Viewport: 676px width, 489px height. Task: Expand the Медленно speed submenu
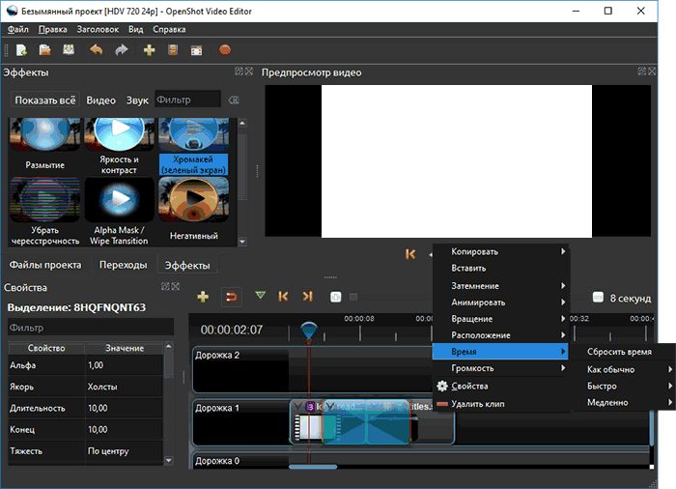[623, 402]
